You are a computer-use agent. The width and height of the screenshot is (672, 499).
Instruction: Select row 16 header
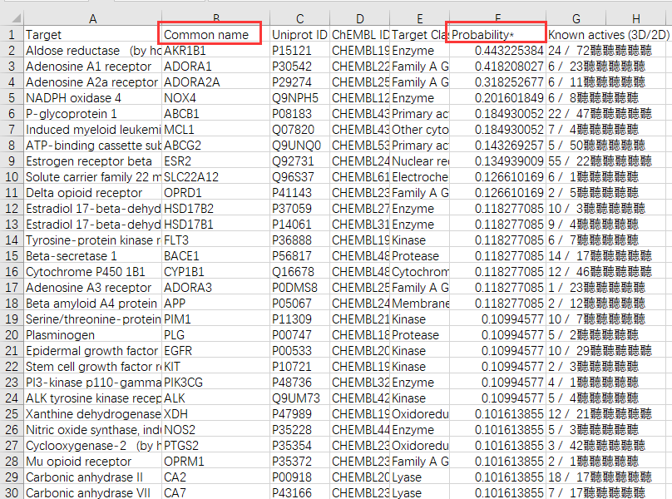(x=12, y=272)
